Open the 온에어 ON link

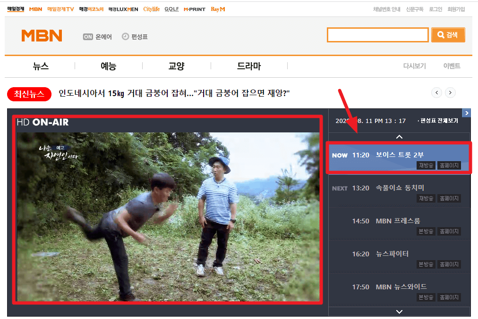[97, 37]
